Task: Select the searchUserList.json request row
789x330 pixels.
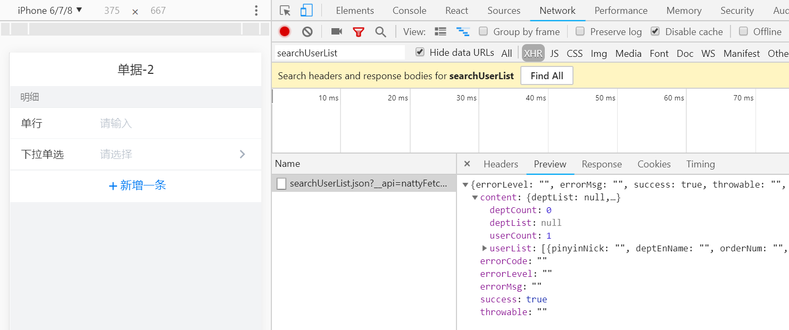Action: 364,184
